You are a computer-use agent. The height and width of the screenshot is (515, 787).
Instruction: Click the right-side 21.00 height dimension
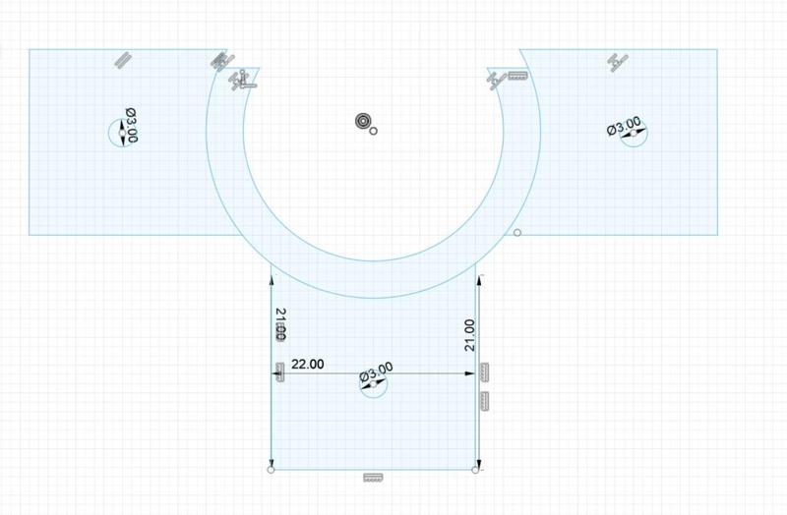click(x=469, y=335)
